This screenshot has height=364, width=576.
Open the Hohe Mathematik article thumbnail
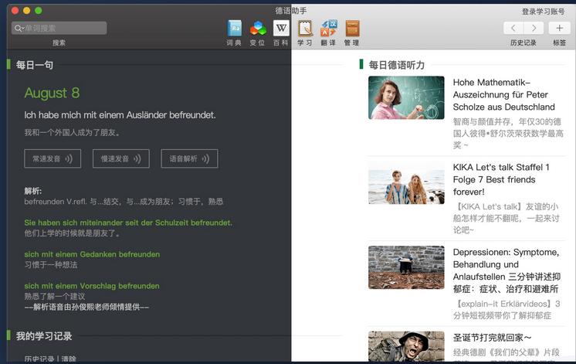click(406, 97)
